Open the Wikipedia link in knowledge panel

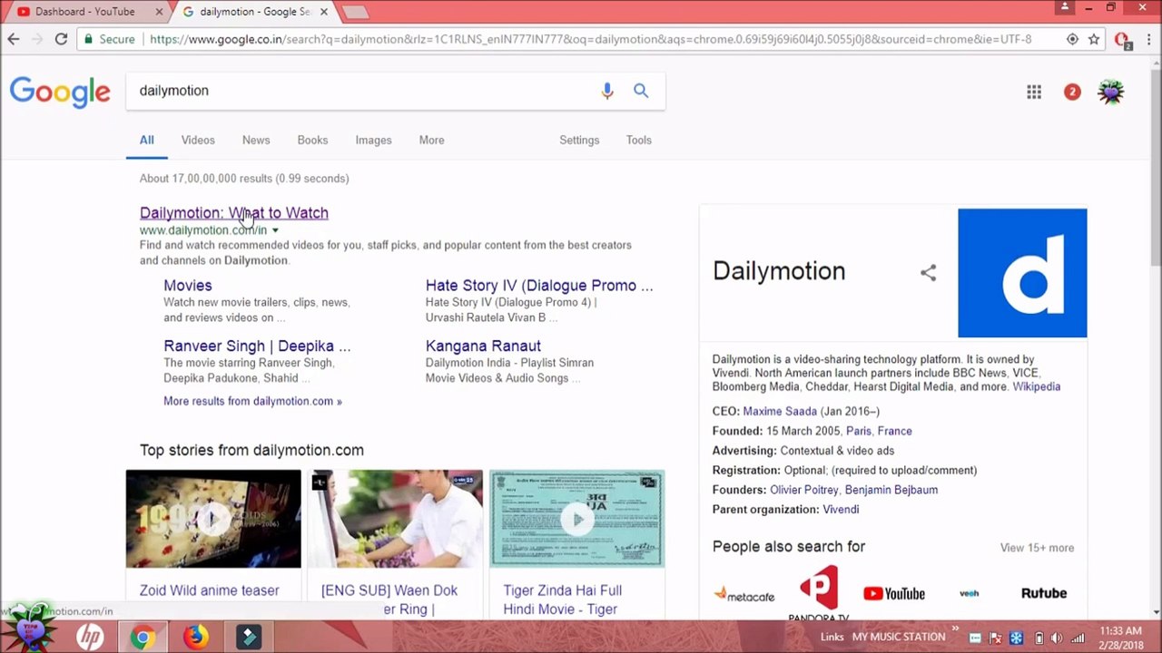point(1037,386)
